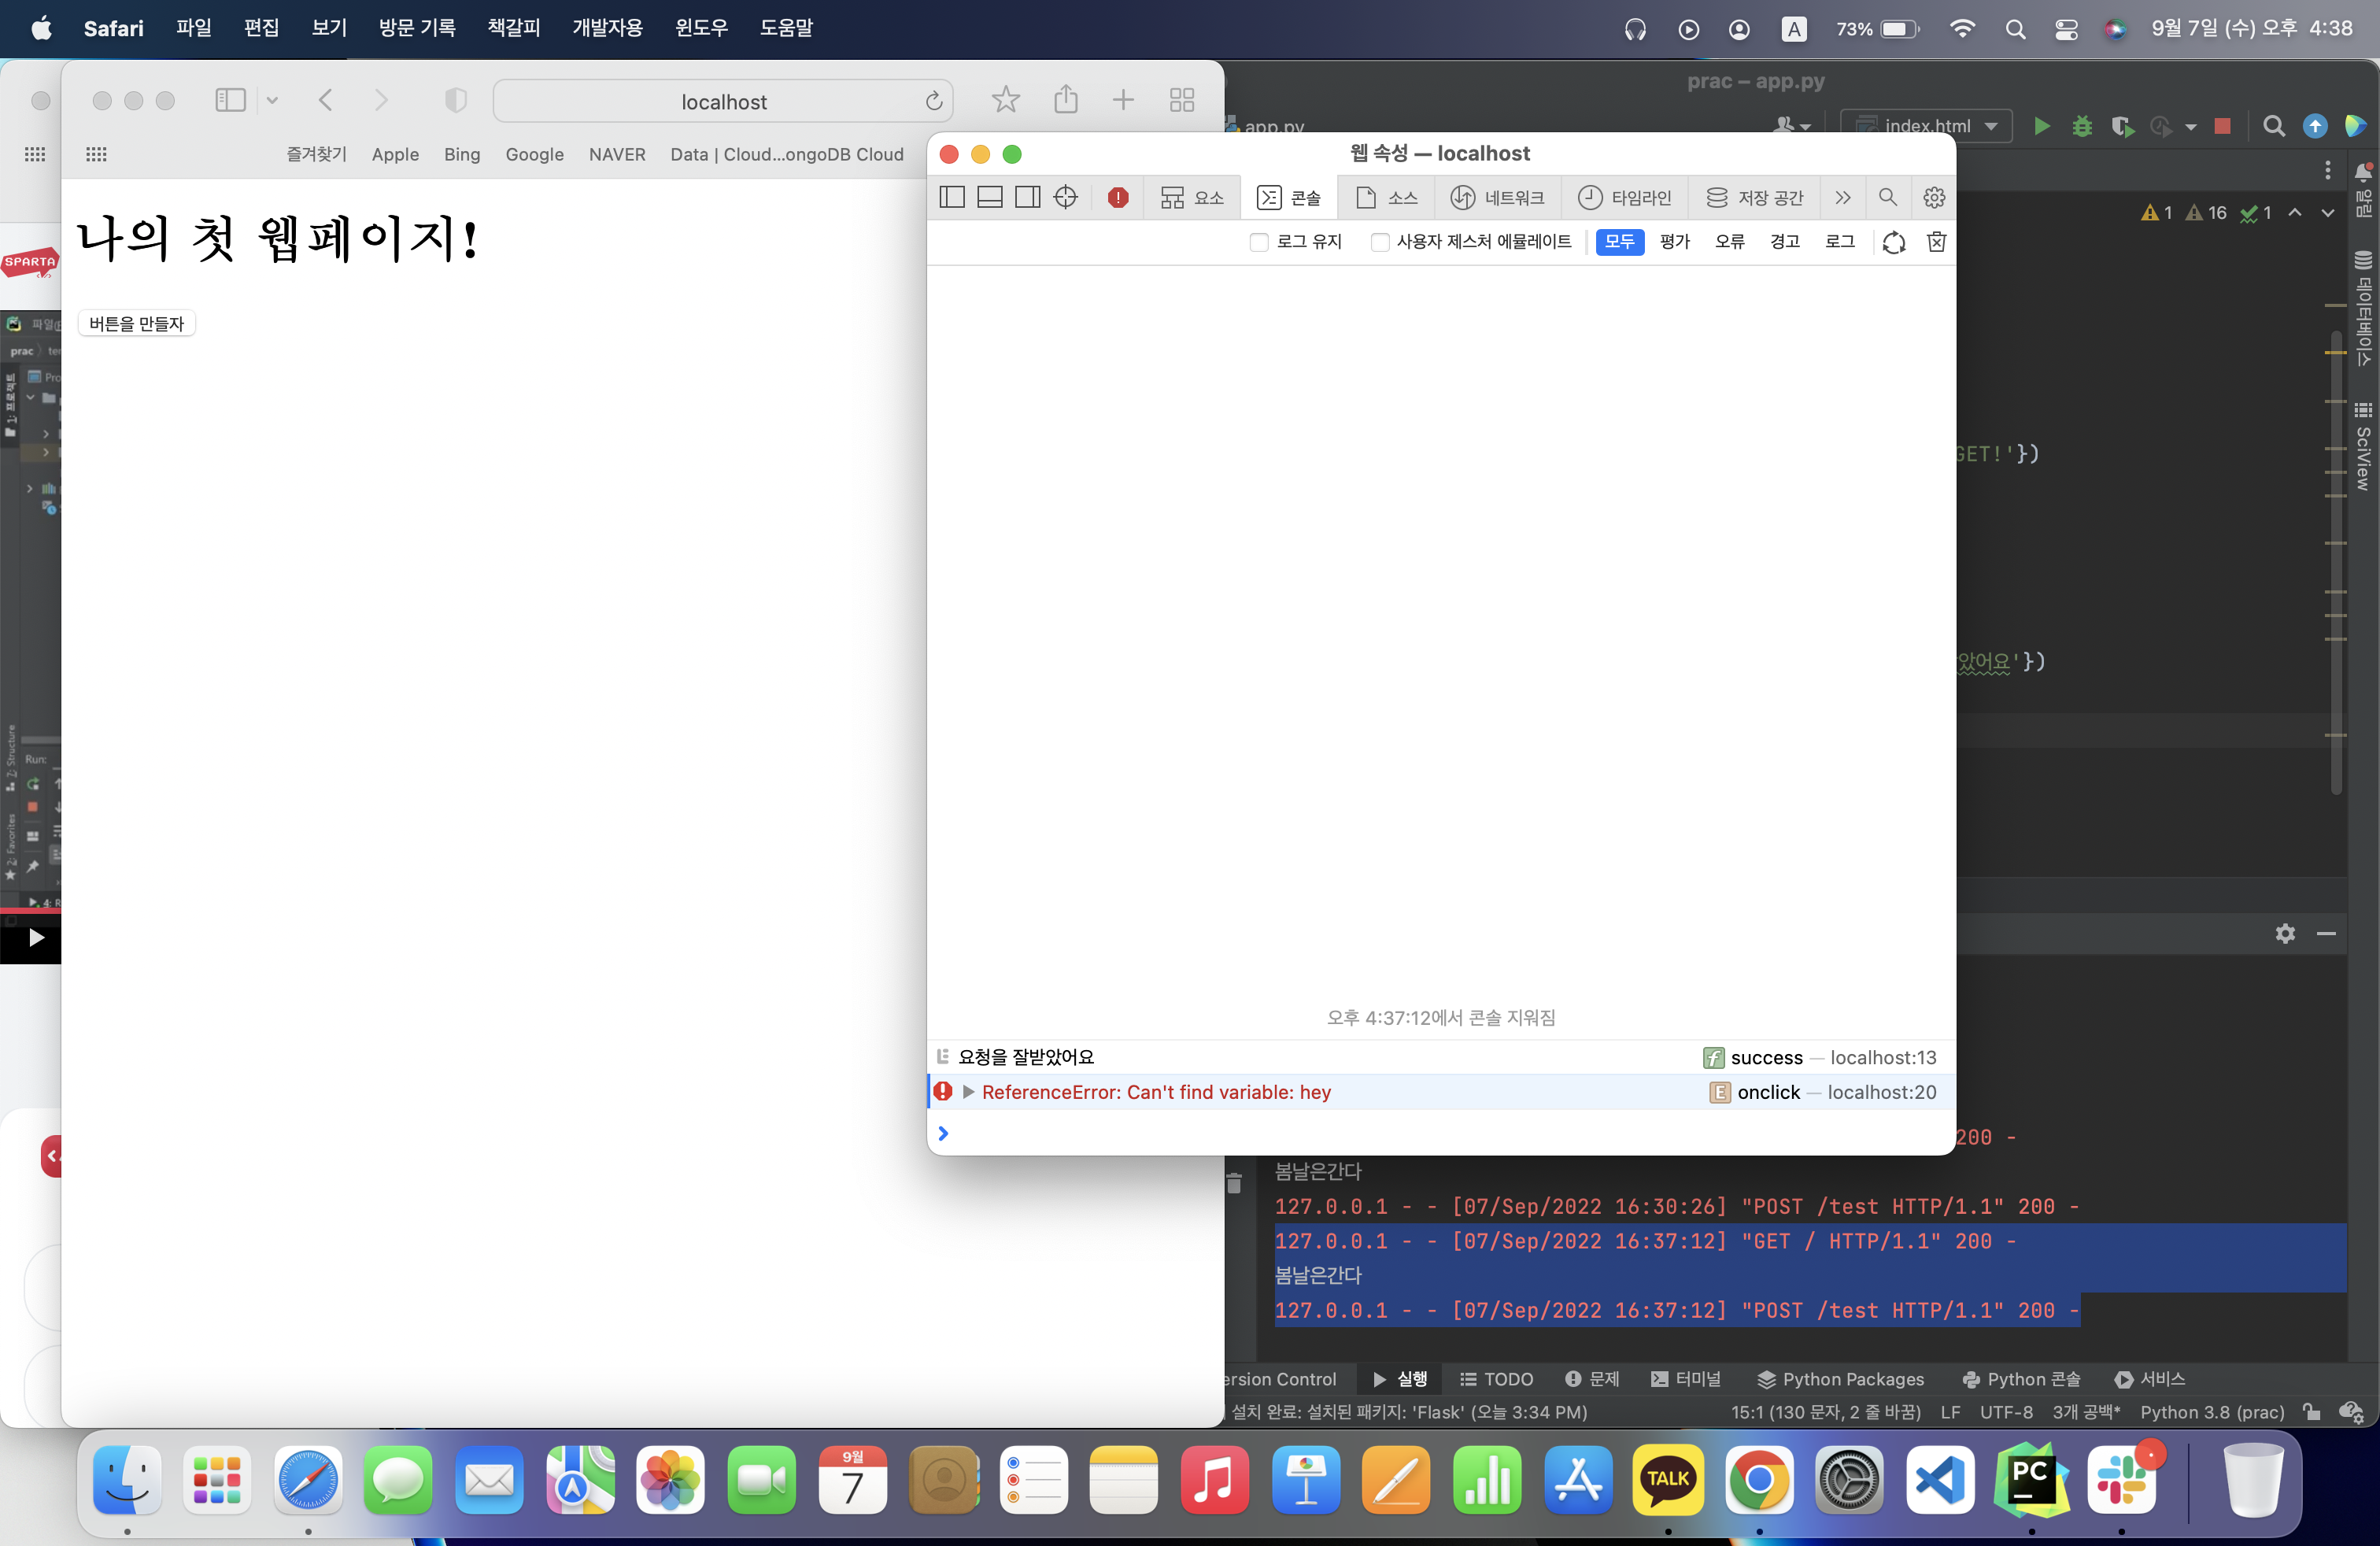Open the Safari share sheet

pos(1066,99)
